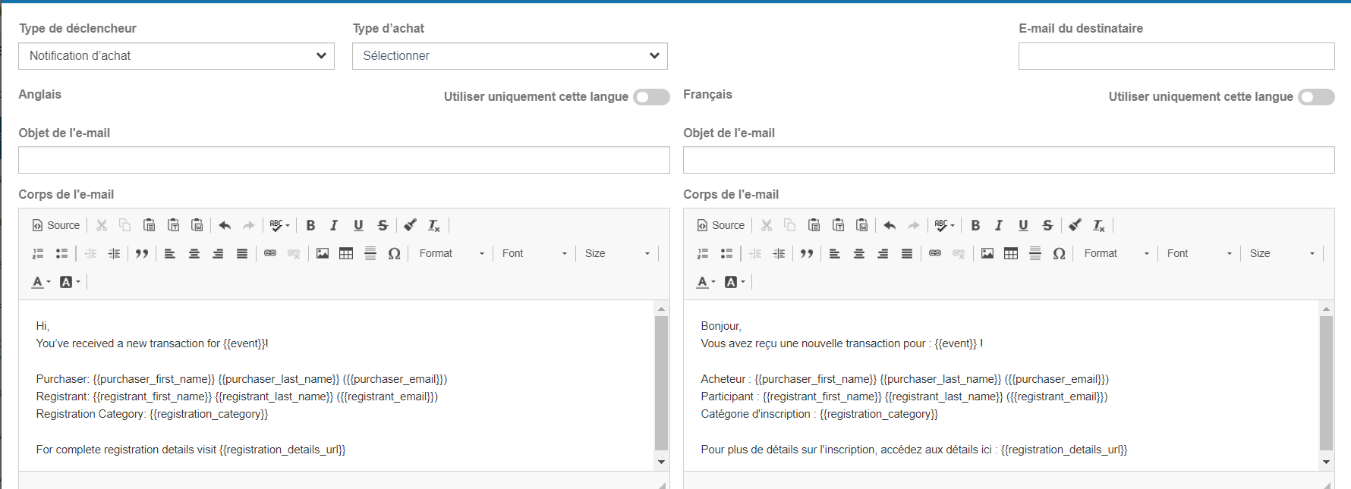Click the E-mail du destinataire field
The height and width of the screenshot is (489, 1351).
(1176, 56)
